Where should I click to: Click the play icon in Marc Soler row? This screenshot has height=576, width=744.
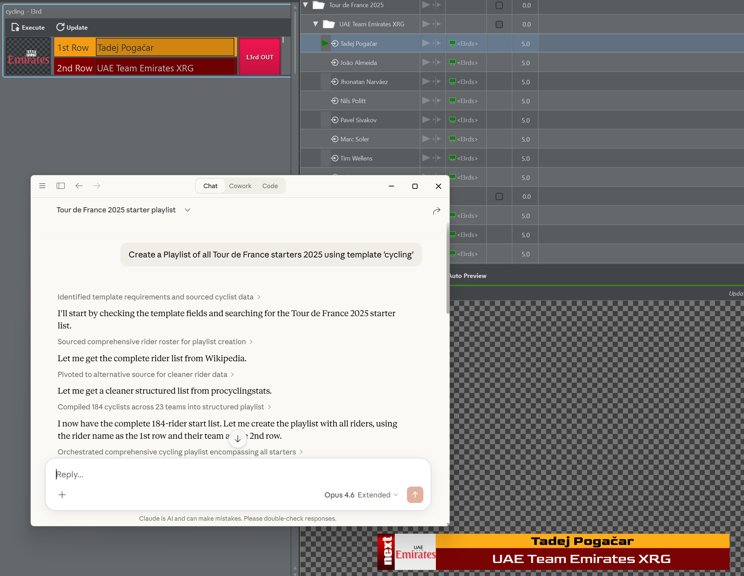(x=426, y=139)
